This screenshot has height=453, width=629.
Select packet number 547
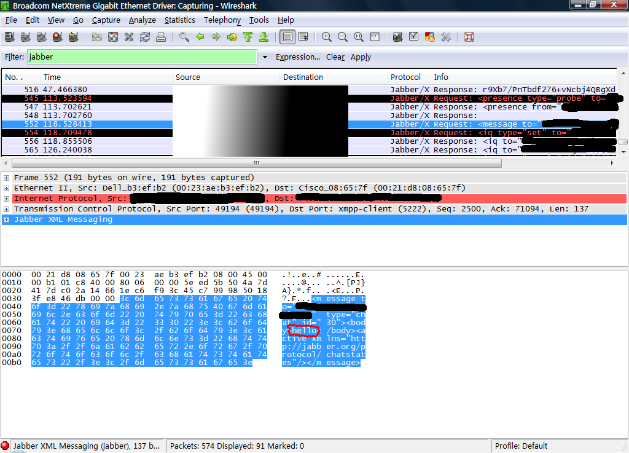coord(309,107)
